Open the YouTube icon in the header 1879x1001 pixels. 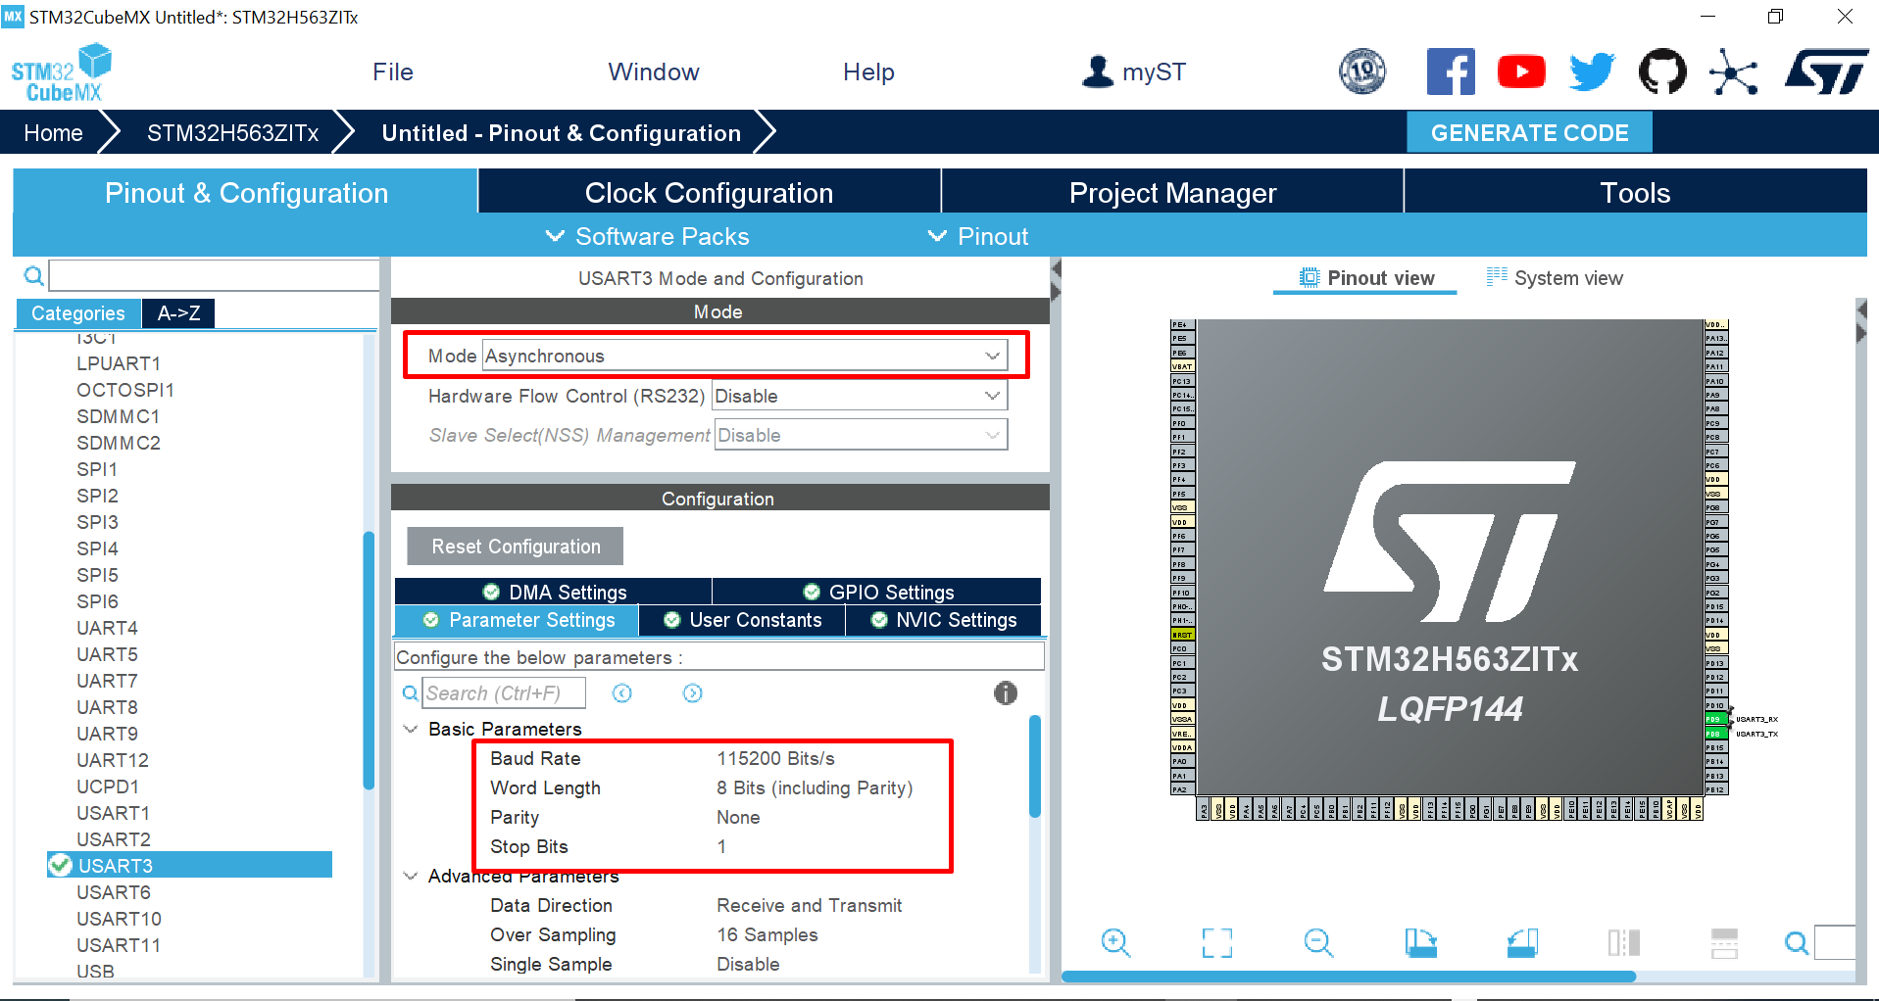point(1520,71)
